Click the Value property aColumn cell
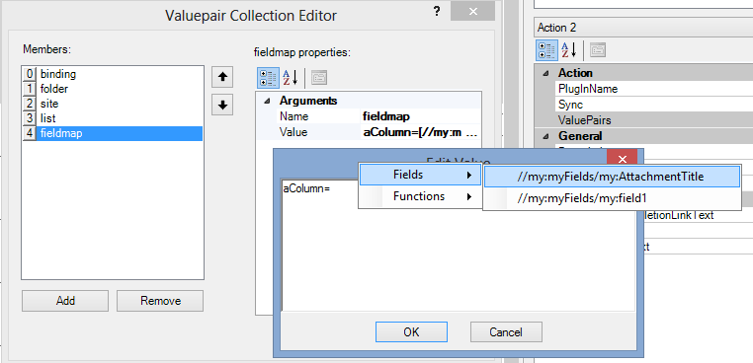Image resolution: width=753 pixels, height=363 pixels. (x=420, y=132)
